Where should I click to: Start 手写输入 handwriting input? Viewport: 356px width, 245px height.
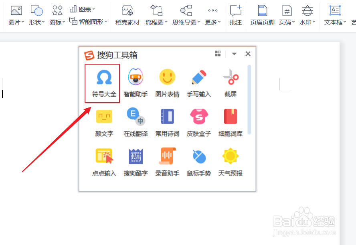[x=199, y=83]
